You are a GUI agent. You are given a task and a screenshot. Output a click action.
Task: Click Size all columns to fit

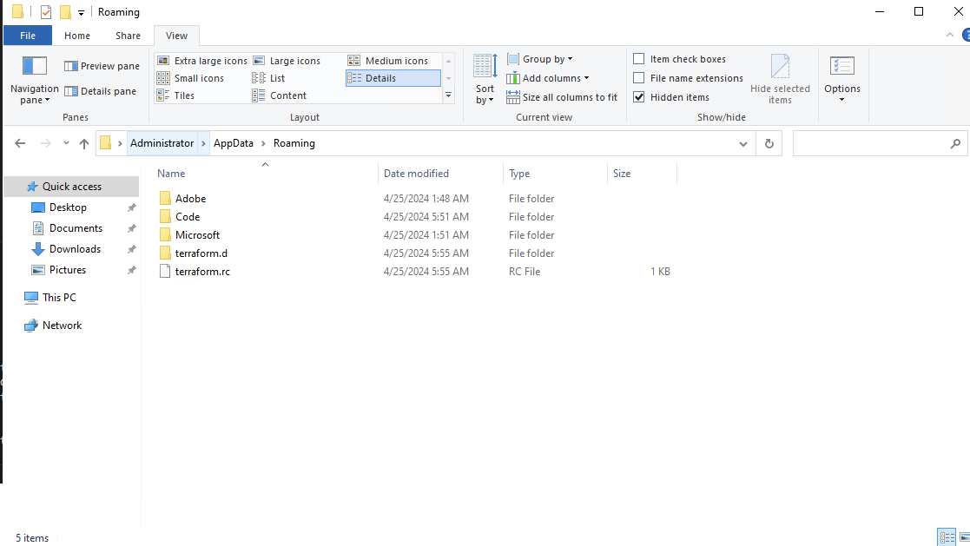(562, 97)
